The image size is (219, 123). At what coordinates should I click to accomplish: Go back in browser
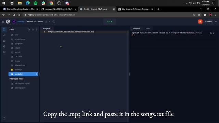3,15
